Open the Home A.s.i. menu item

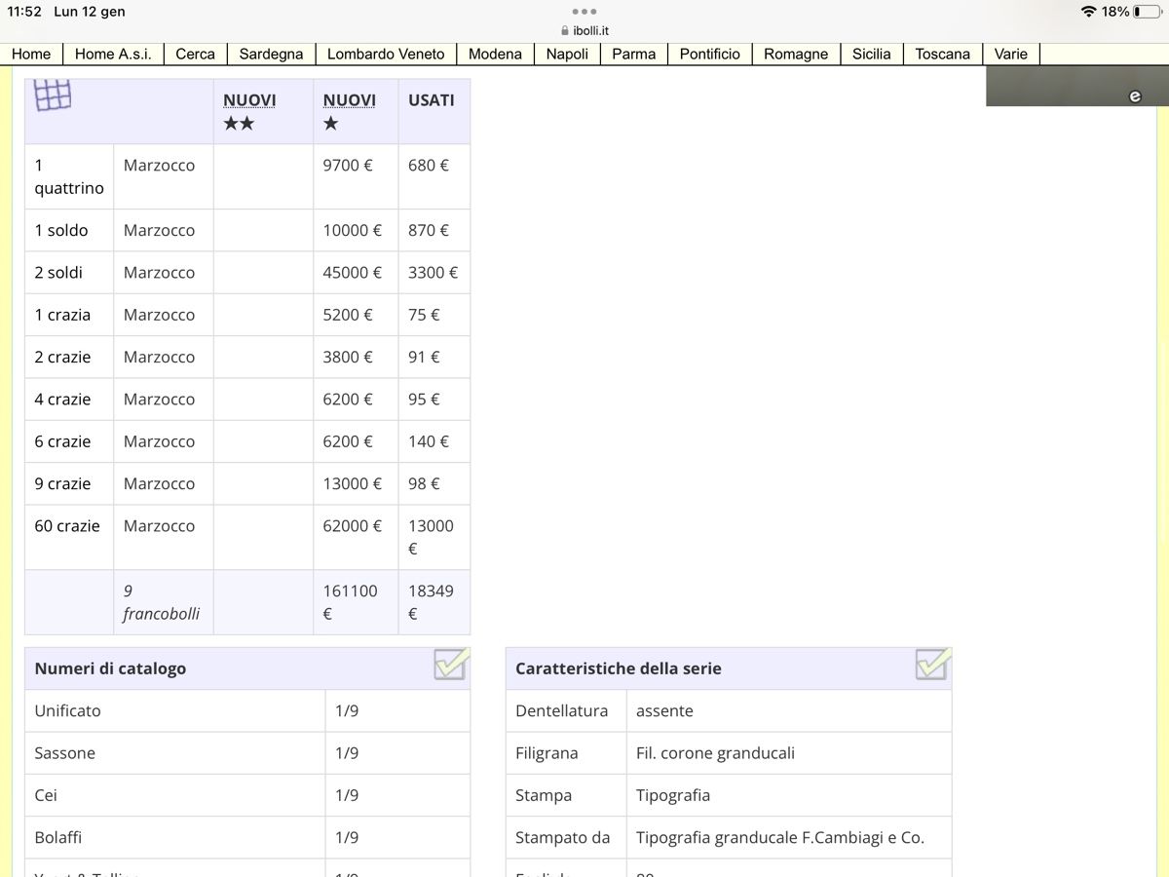(x=113, y=55)
